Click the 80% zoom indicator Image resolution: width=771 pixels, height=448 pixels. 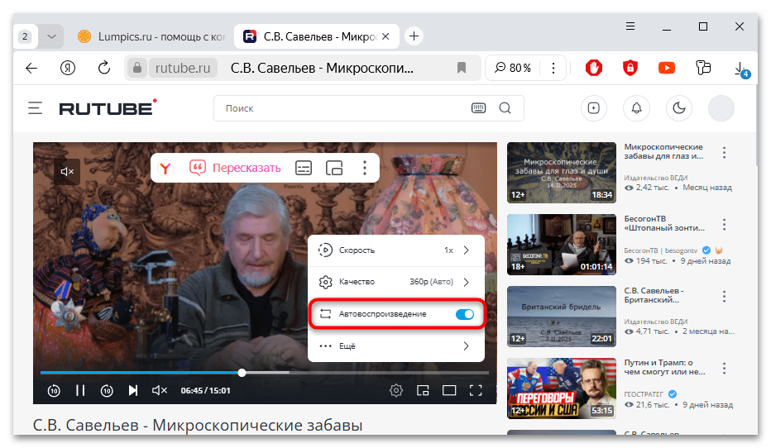point(513,68)
